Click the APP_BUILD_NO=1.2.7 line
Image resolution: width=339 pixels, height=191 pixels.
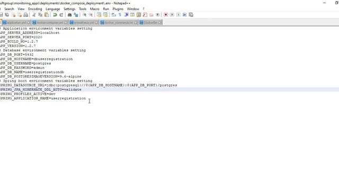[x=19, y=41]
